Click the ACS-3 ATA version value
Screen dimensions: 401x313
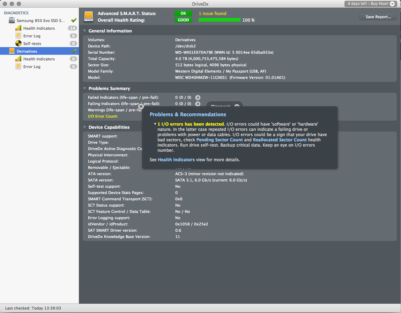click(209, 174)
